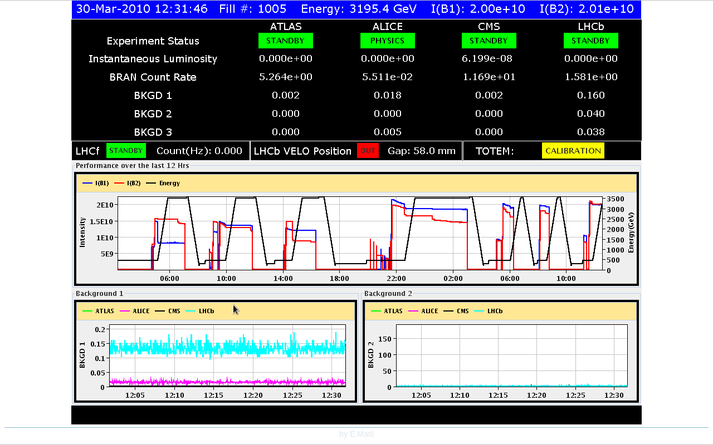Click the Gap 58.0 mm readout

coord(422,151)
